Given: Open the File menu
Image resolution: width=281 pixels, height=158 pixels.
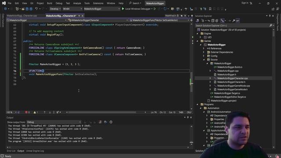Looking at the screenshot, I should [10, 3].
